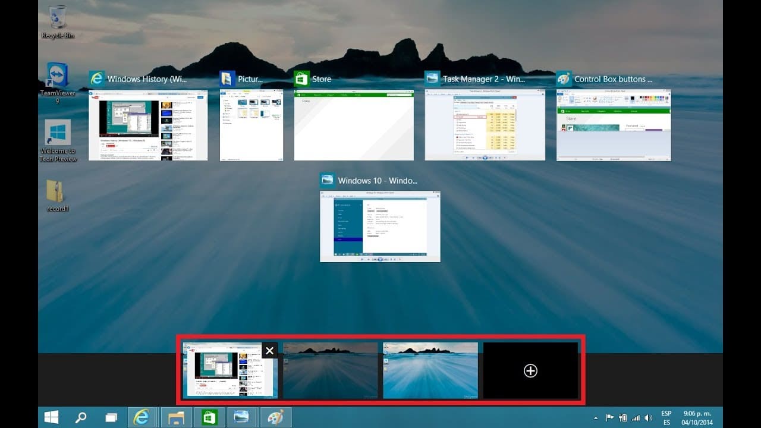This screenshot has height=428, width=761.
Task: Switch to the Windows History browser window thumbnail
Action: [148, 125]
